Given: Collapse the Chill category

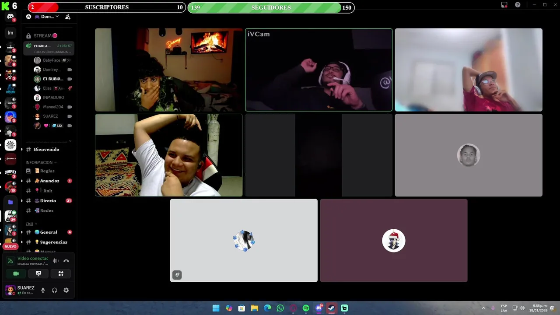Looking at the screenshot, I should pos(31,224).
